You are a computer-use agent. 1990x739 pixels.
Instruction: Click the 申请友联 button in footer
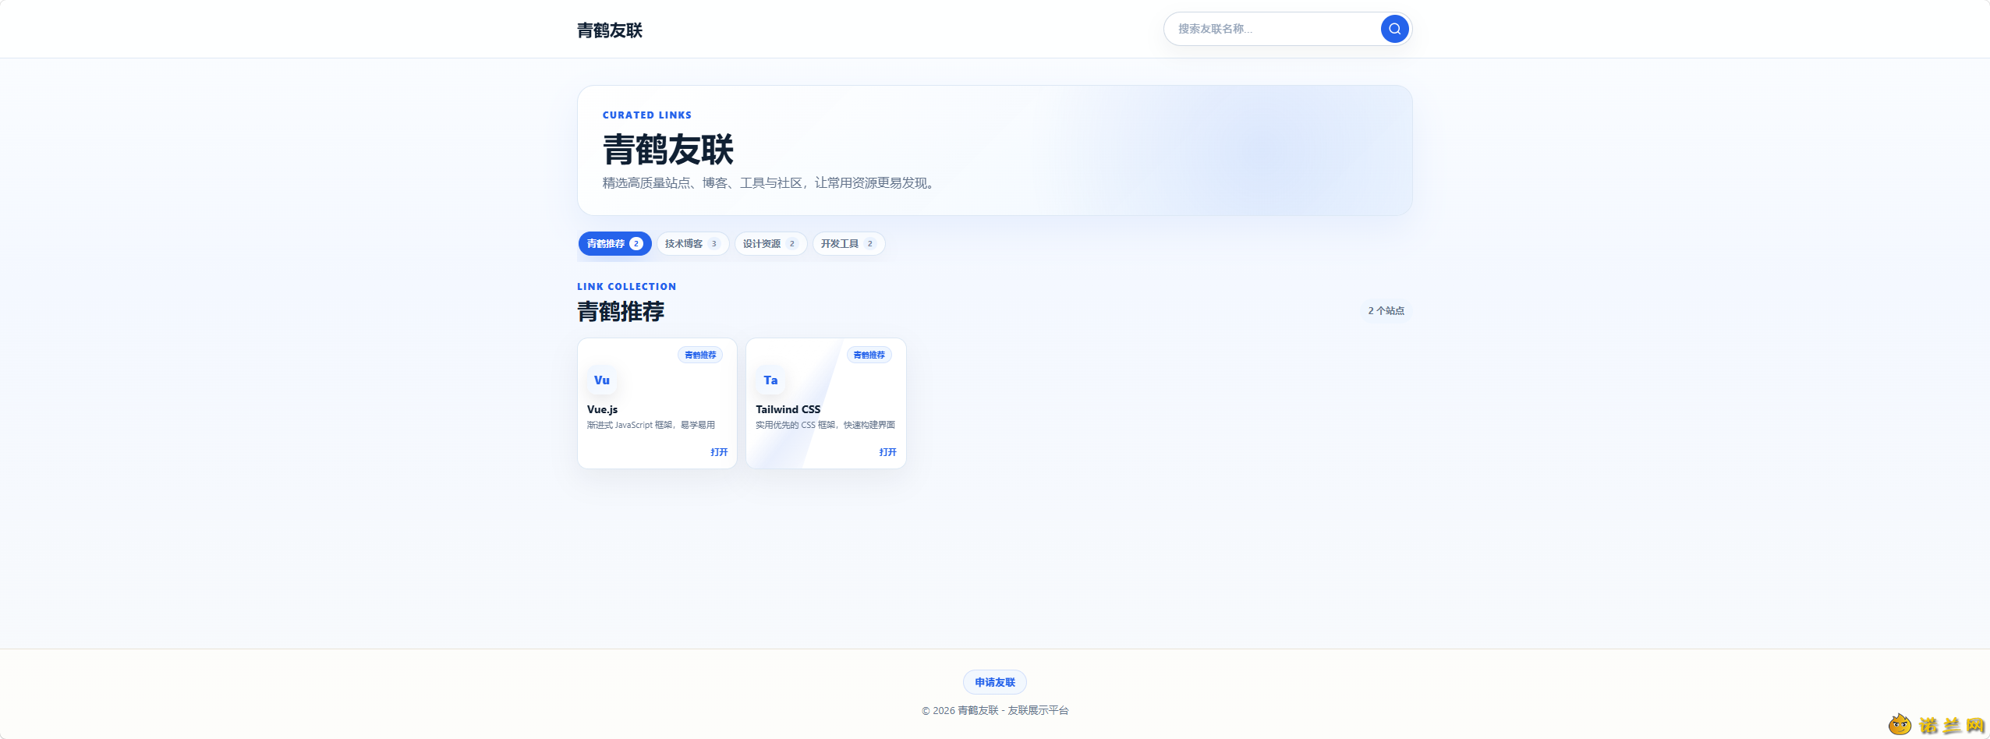pyautogui.click(x=995, y=682)
